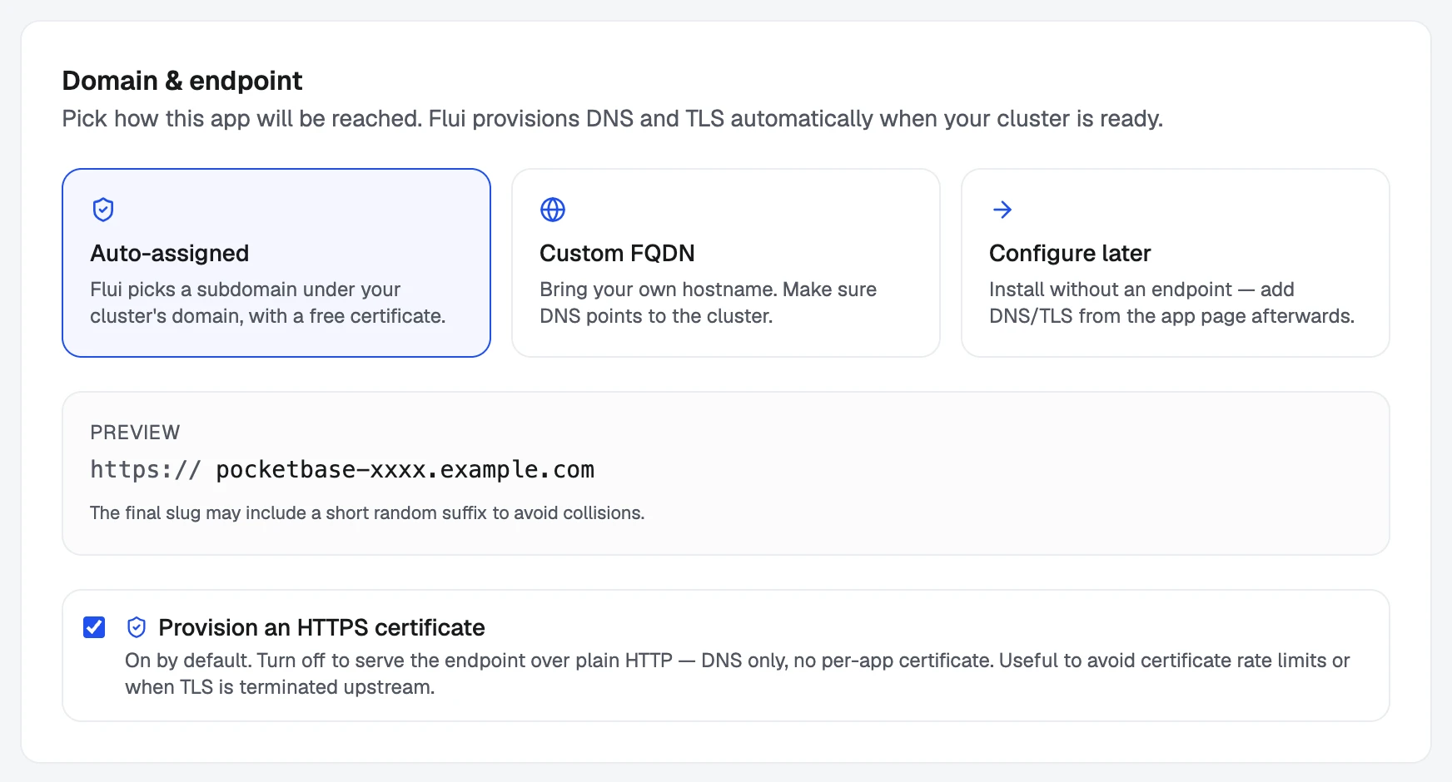Click the 'Flui picks a subdomain' description
1452x782 pixels.
coord(268,303)
